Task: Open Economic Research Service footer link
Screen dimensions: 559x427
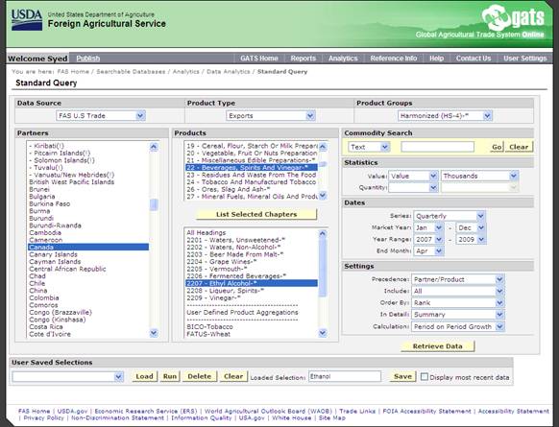Action: click(146, 412)
